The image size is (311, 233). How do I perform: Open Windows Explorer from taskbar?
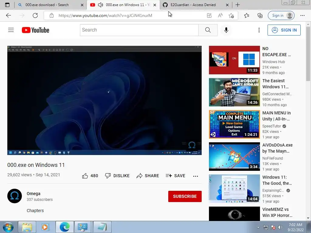(x=27, y=227)
